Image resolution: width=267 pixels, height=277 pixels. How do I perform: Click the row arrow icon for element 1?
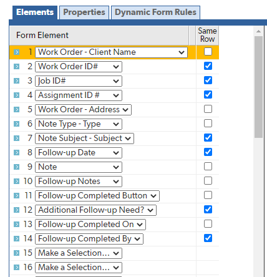(x=16, y=52)
